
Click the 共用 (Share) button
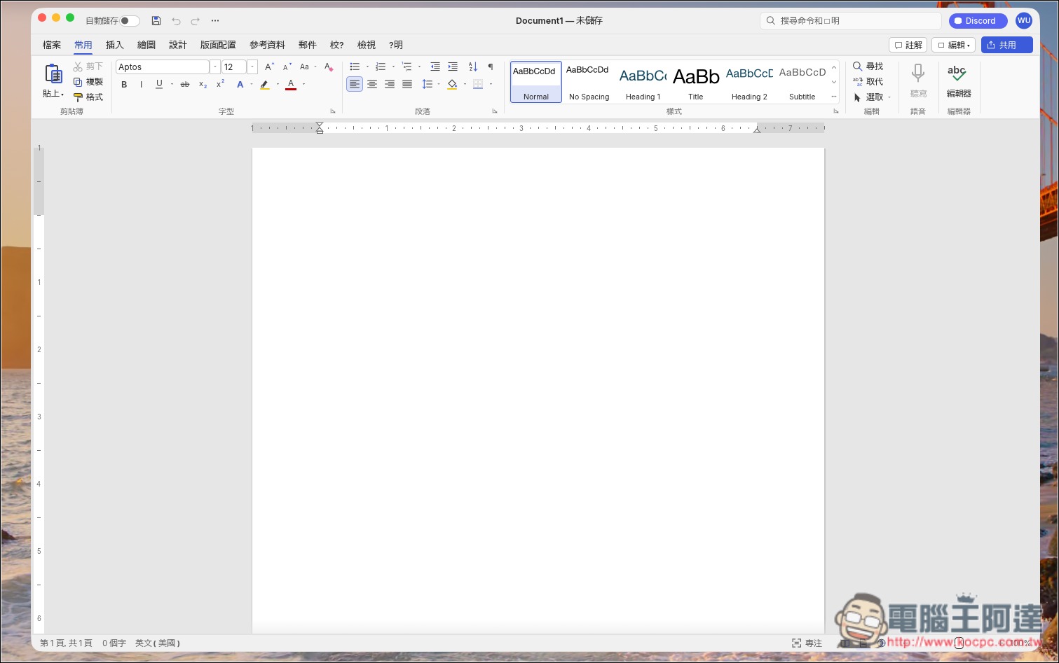click(1007, 45)
